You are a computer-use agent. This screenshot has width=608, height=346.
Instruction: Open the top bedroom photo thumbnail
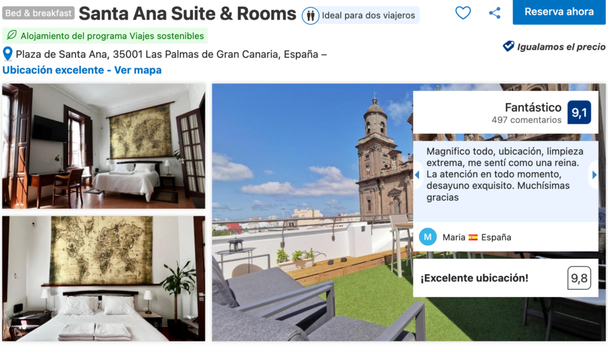[x=103, y=146]
